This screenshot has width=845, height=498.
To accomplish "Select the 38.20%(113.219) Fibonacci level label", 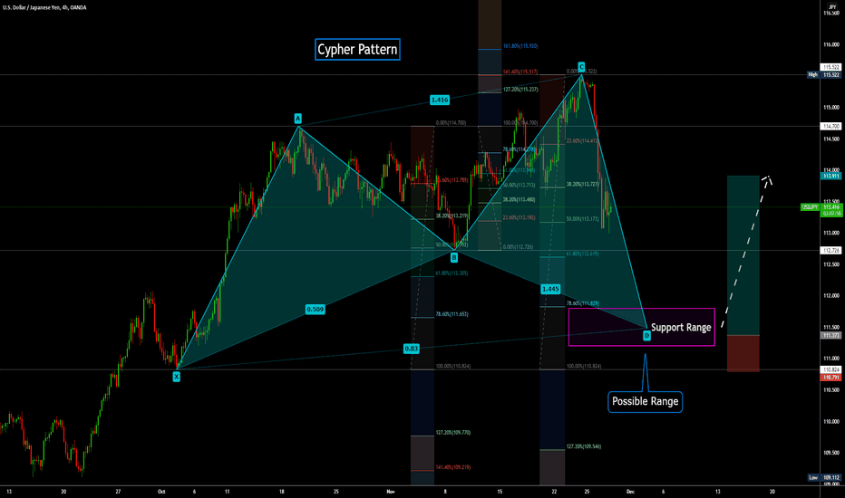I will coord(452,215).
